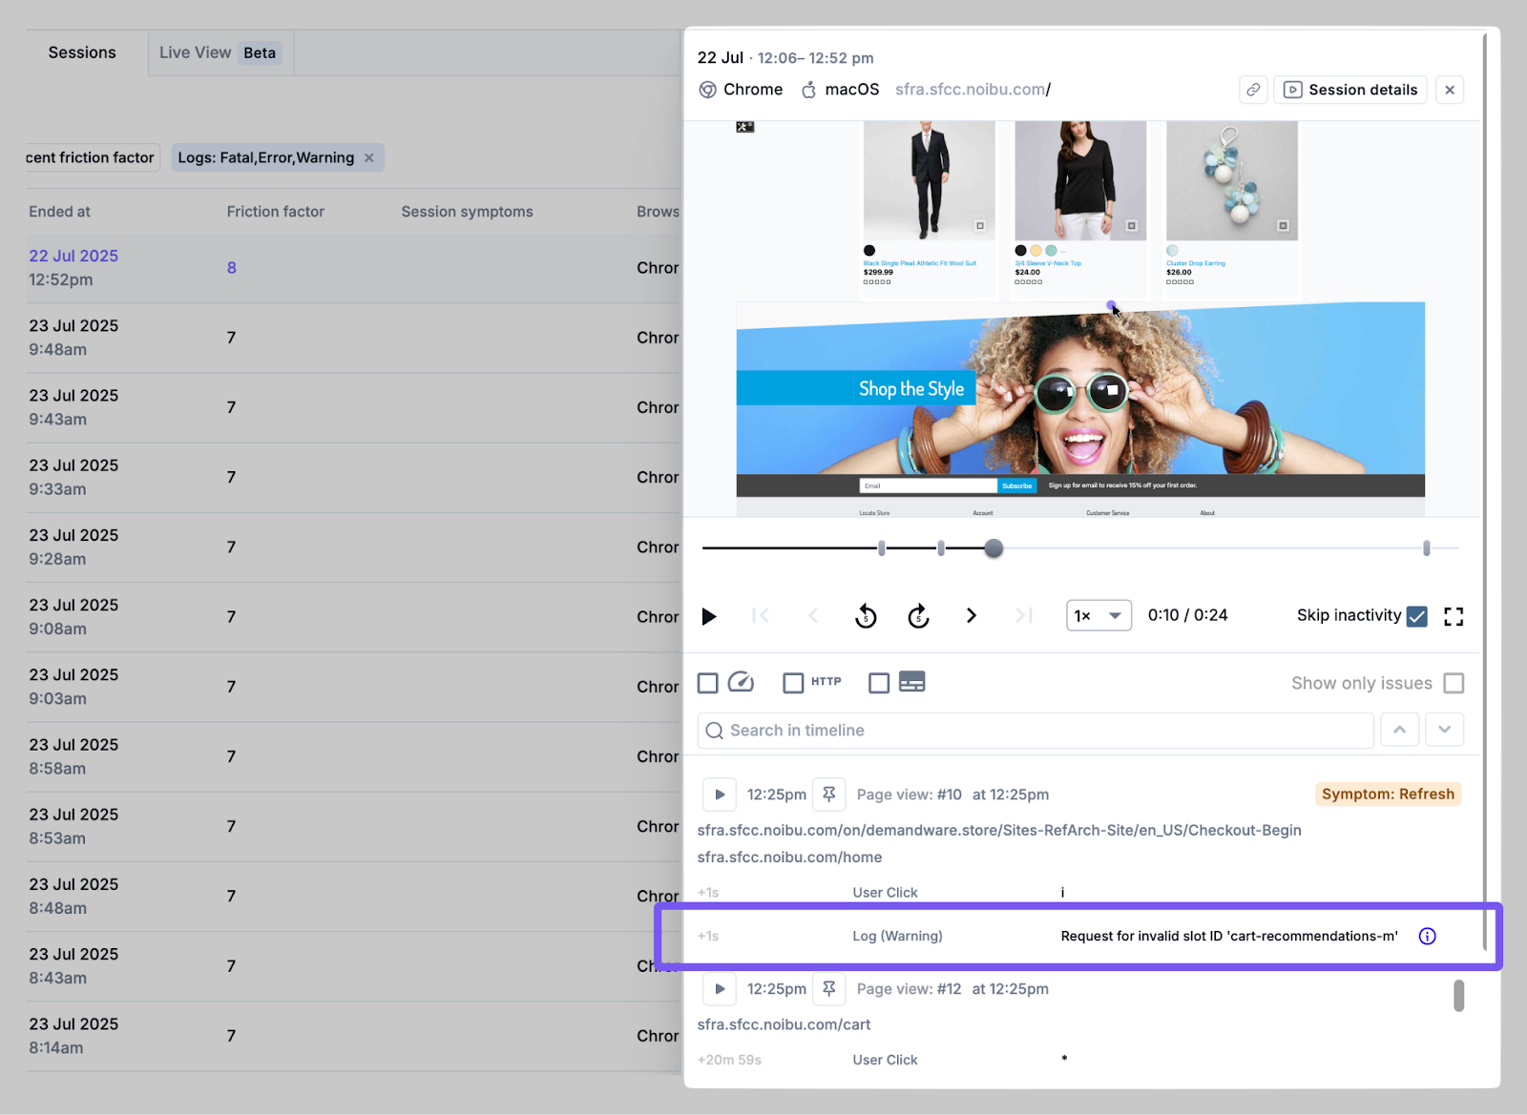This screenshot has height=1115, width=1527.
Task: Go to previous search result in timeline
Action: pos(1399,730)
